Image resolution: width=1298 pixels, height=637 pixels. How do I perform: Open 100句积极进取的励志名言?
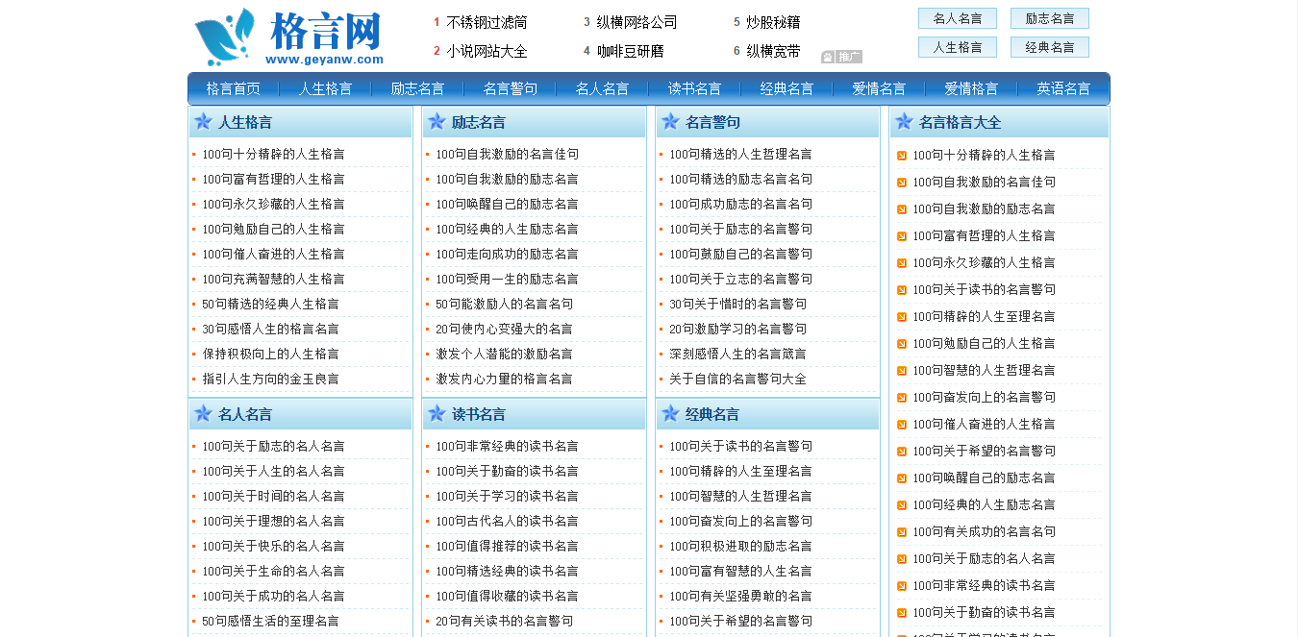click(x=740, y=546)
